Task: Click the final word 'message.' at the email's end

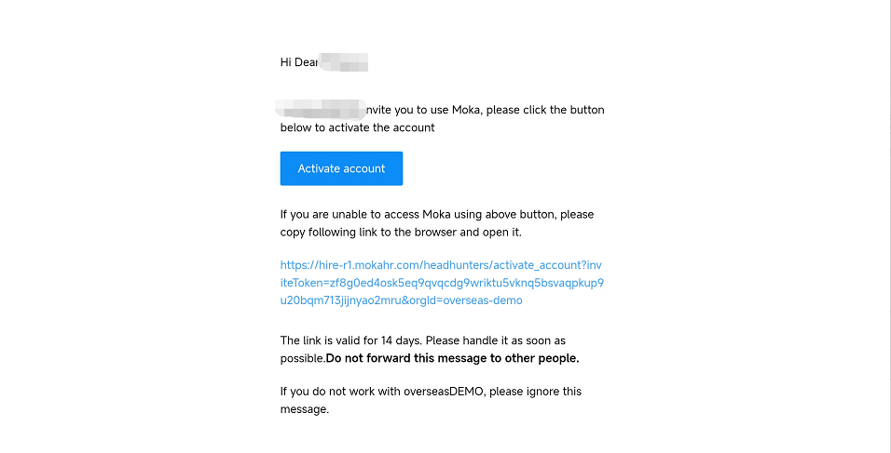Action: point(305,409)
